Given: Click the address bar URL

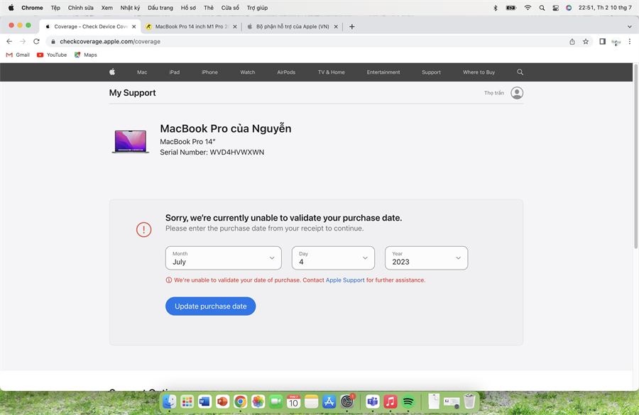Looking at the screenshot, I should click(110, 42).
